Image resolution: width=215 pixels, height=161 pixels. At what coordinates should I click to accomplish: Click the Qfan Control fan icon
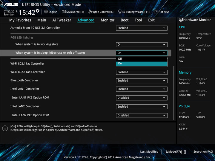point(90,12)
